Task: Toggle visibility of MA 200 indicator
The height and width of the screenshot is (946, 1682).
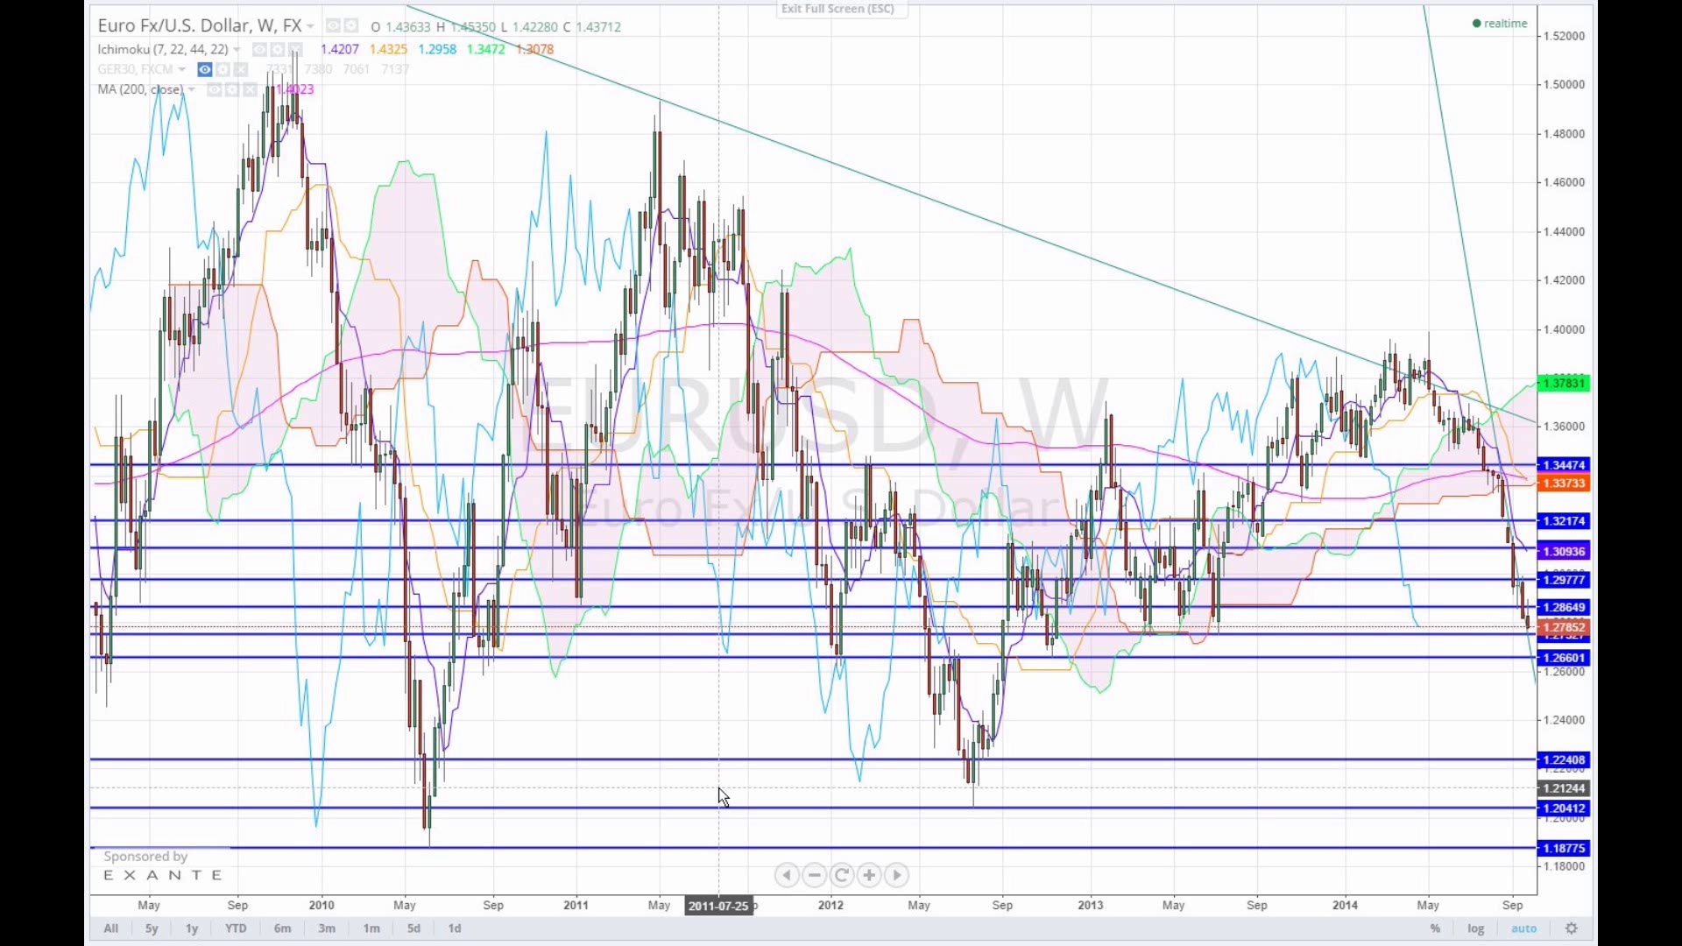Action: pos(214,90)
